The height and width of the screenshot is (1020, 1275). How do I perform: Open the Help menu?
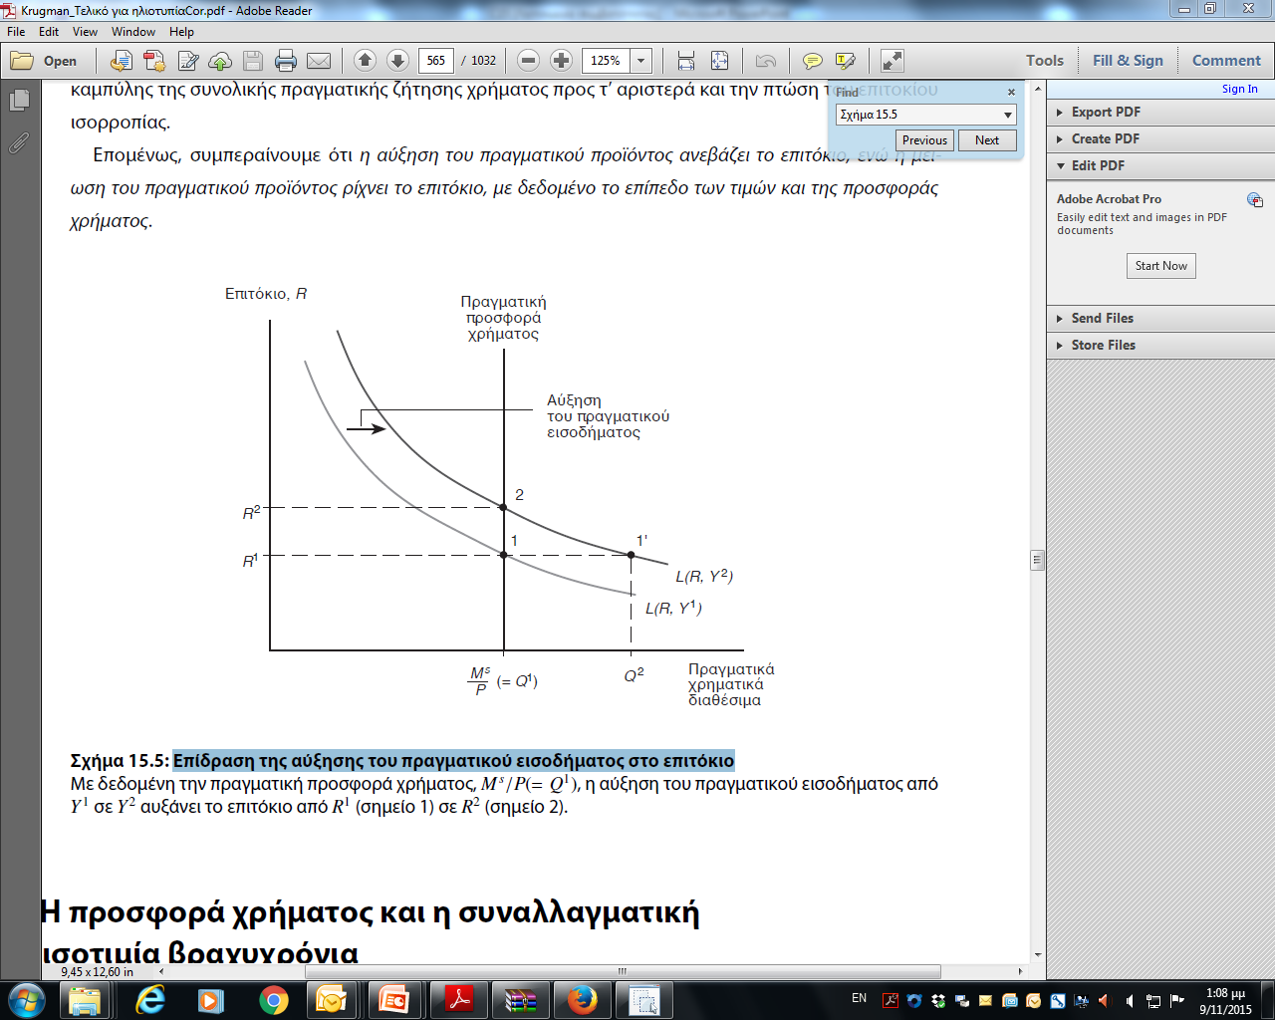pos(181,32)
